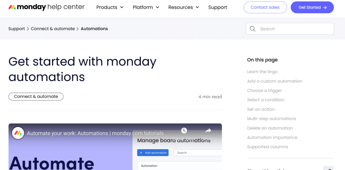Click the Search field inside video preview
345x170 pixels.
[x=197, y=152]
